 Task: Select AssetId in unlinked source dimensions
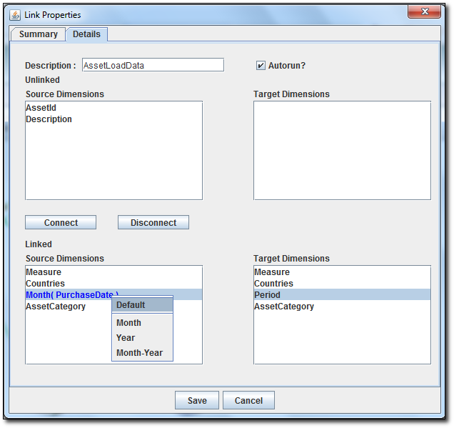pos(41,108)
